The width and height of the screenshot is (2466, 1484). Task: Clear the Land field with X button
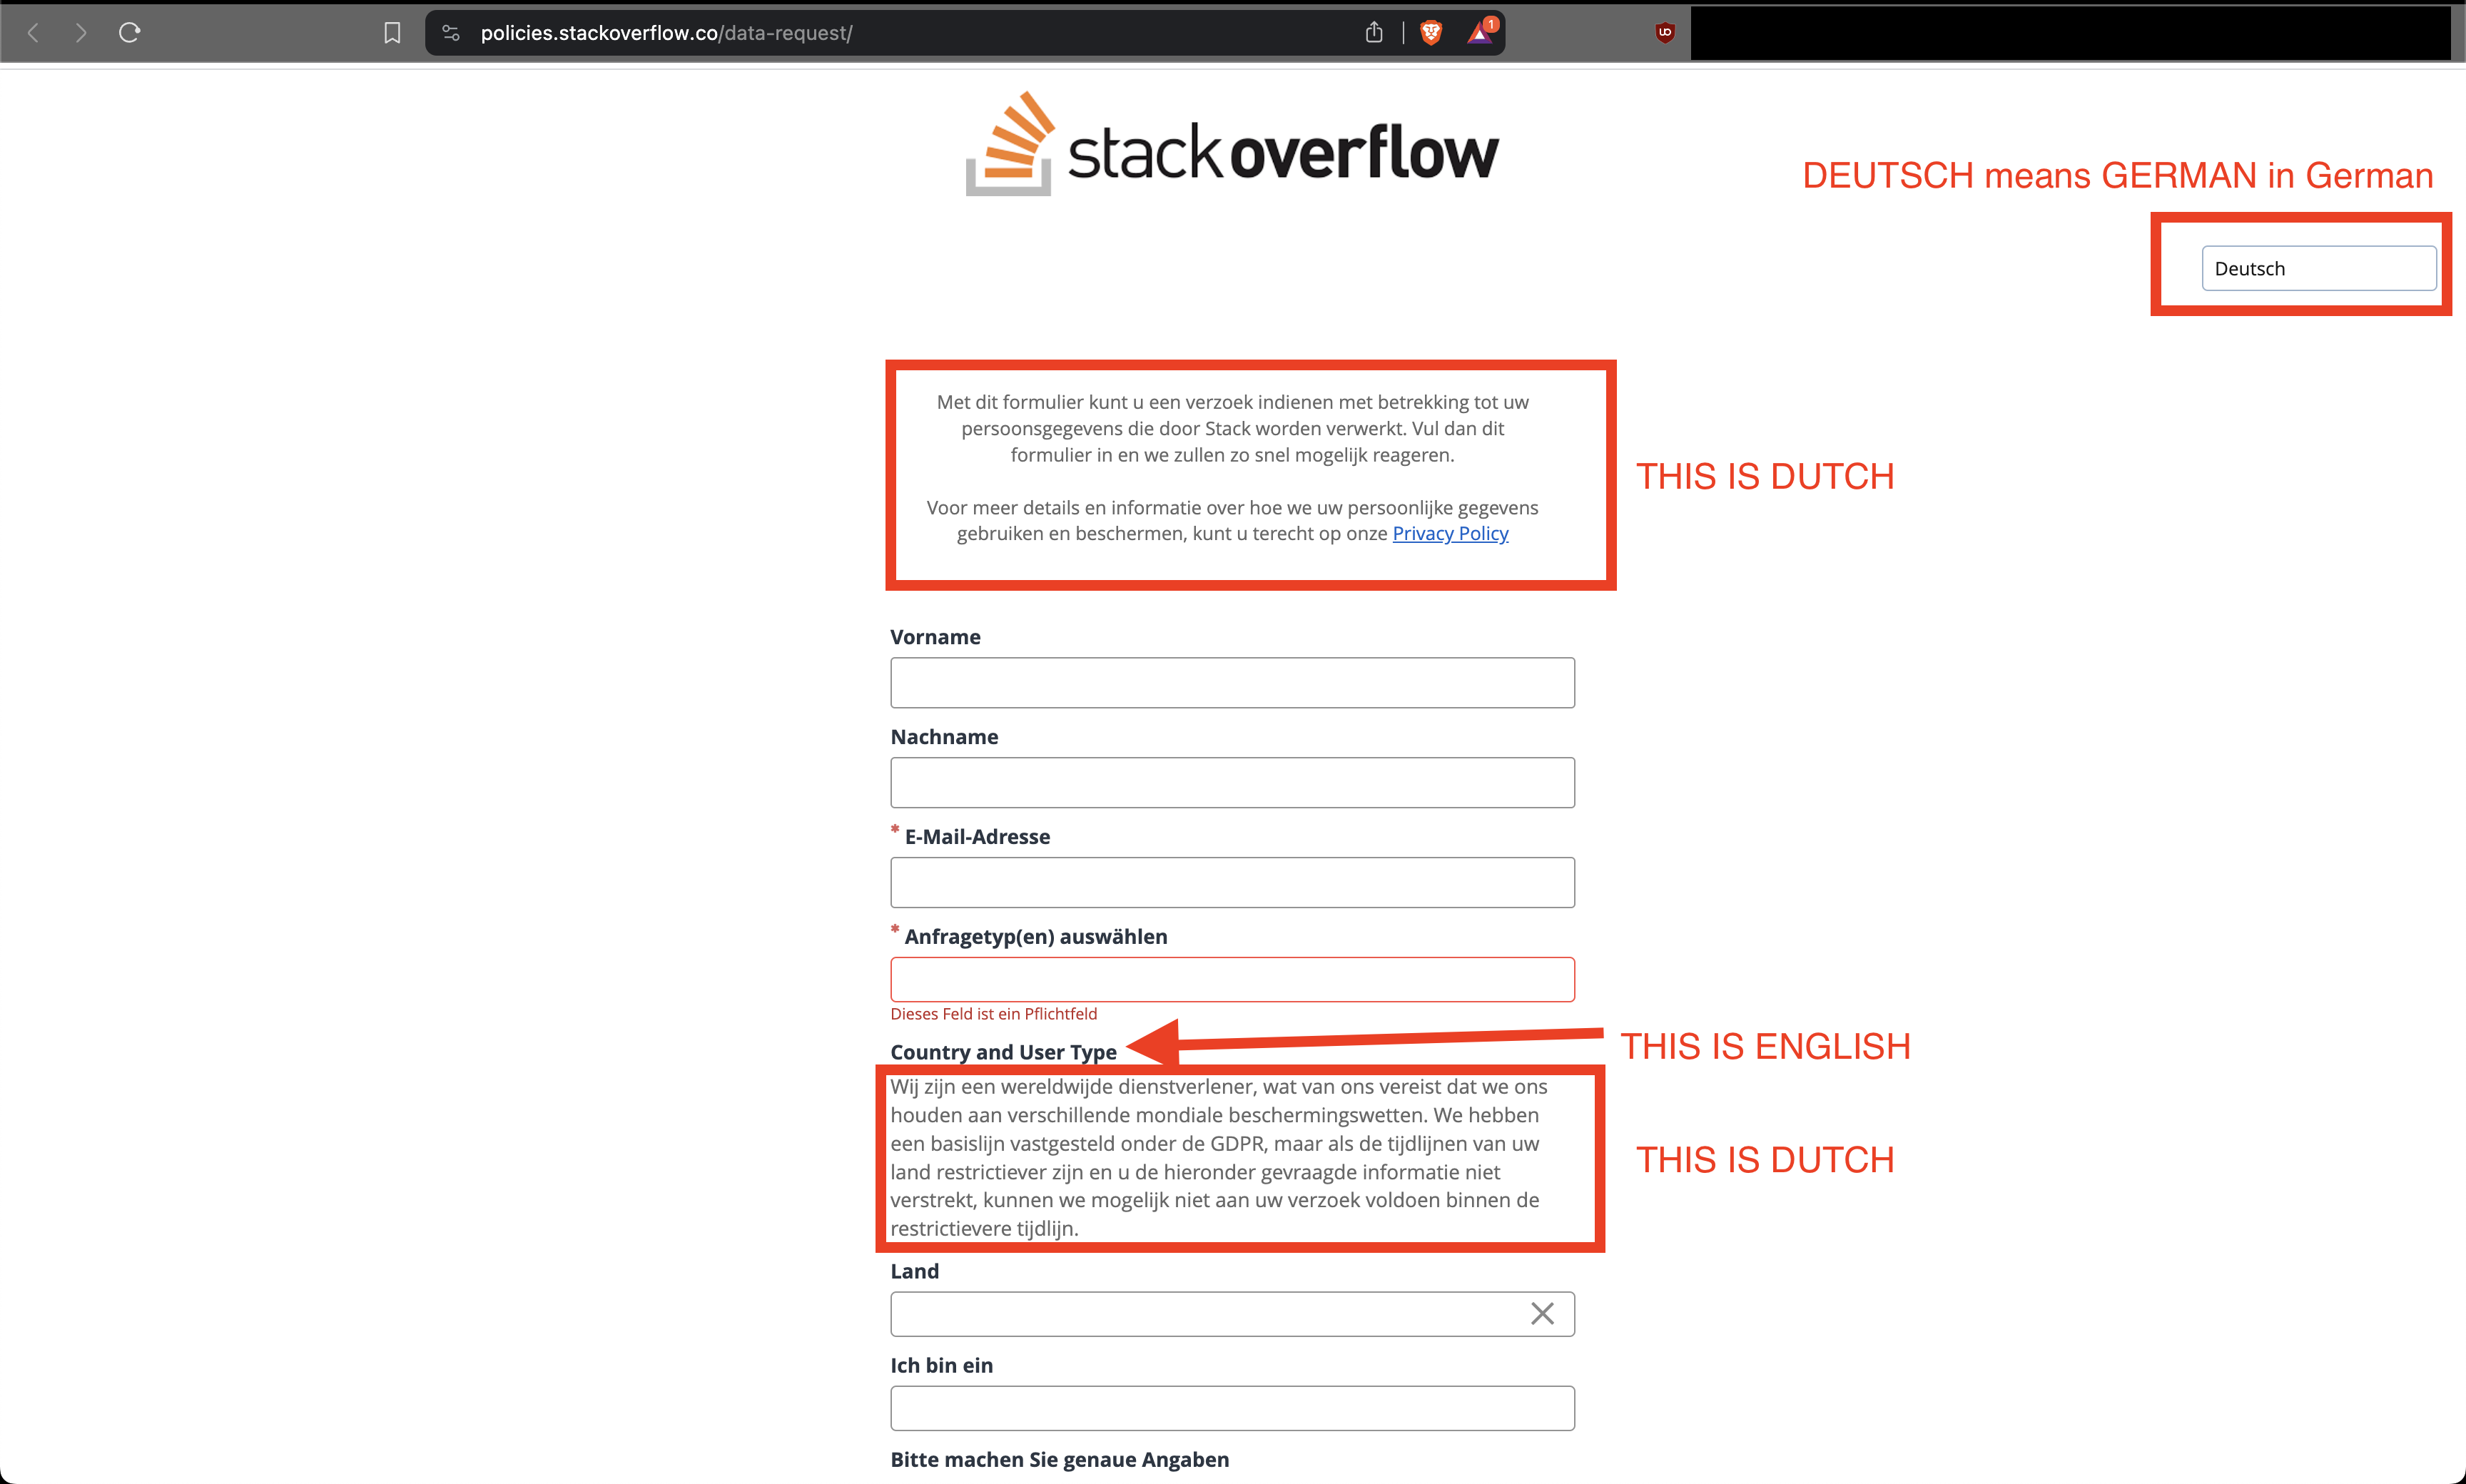[1540, 1311]
